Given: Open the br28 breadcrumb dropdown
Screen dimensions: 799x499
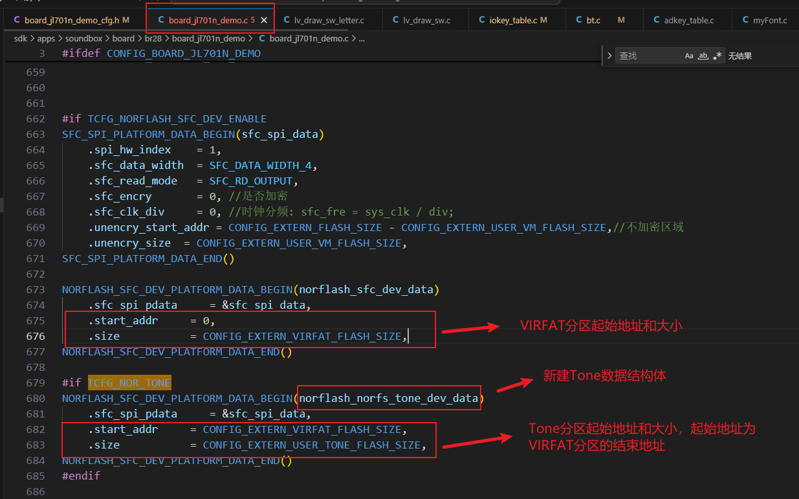Looking at the screenshot, I should coord(153,39).
